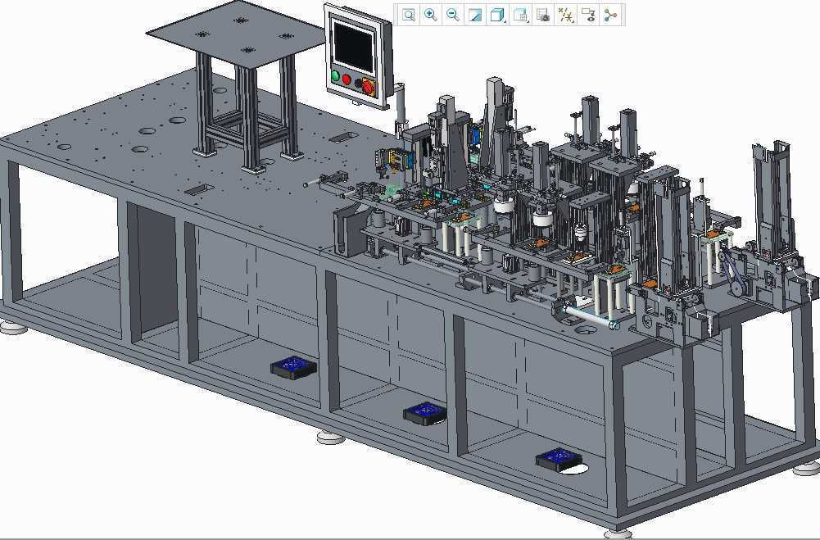Toggle the Annotation Display eye icon

(x=587, y=15)
